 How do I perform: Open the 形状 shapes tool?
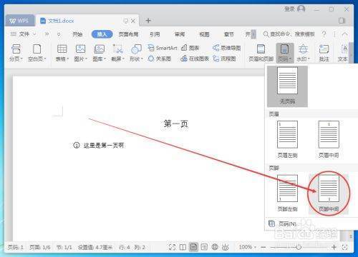tap(136, 53)
